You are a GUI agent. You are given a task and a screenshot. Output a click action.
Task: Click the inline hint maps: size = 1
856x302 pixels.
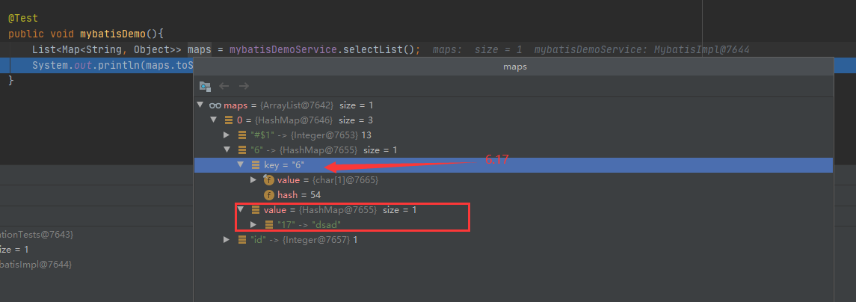coord(478,49)
